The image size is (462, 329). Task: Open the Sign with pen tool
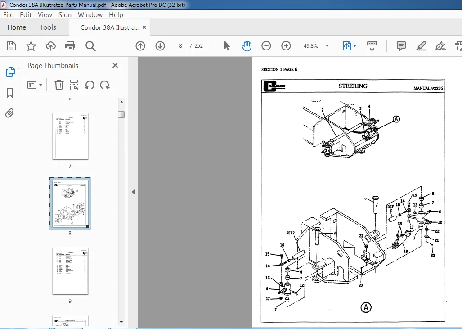[440, 46]
